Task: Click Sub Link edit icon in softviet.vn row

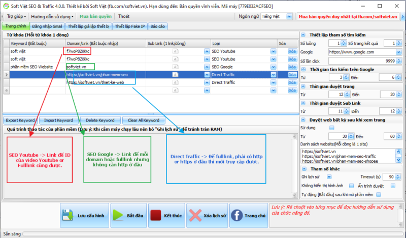Action: pos(175,67)
